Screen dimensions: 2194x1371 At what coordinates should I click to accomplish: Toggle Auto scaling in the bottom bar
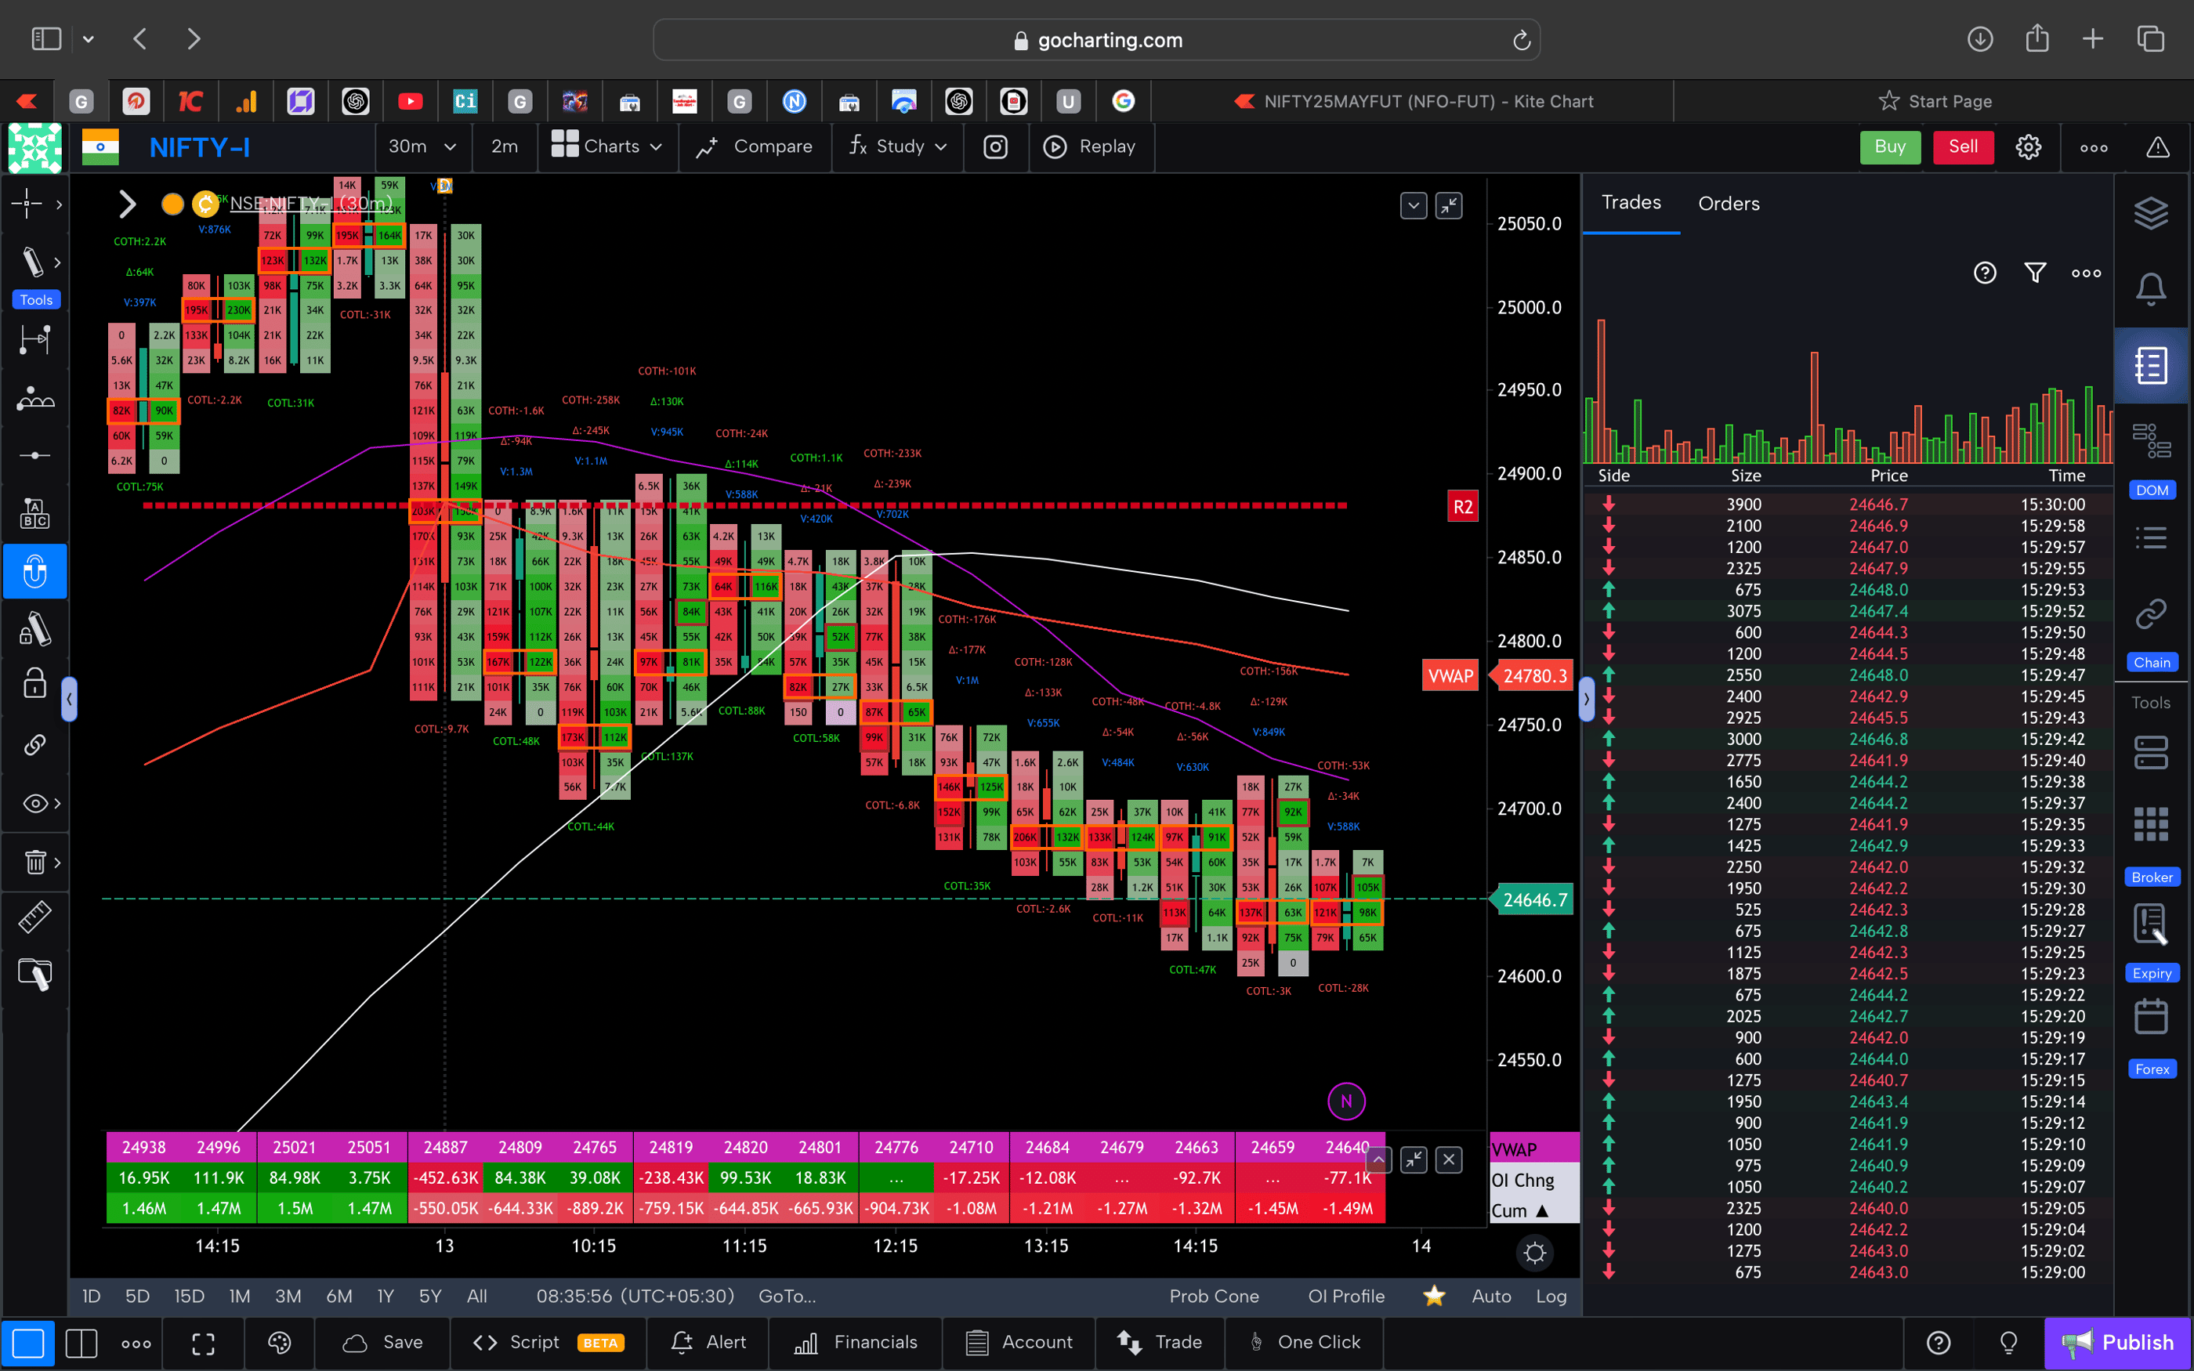(x=1490, y=1296)
